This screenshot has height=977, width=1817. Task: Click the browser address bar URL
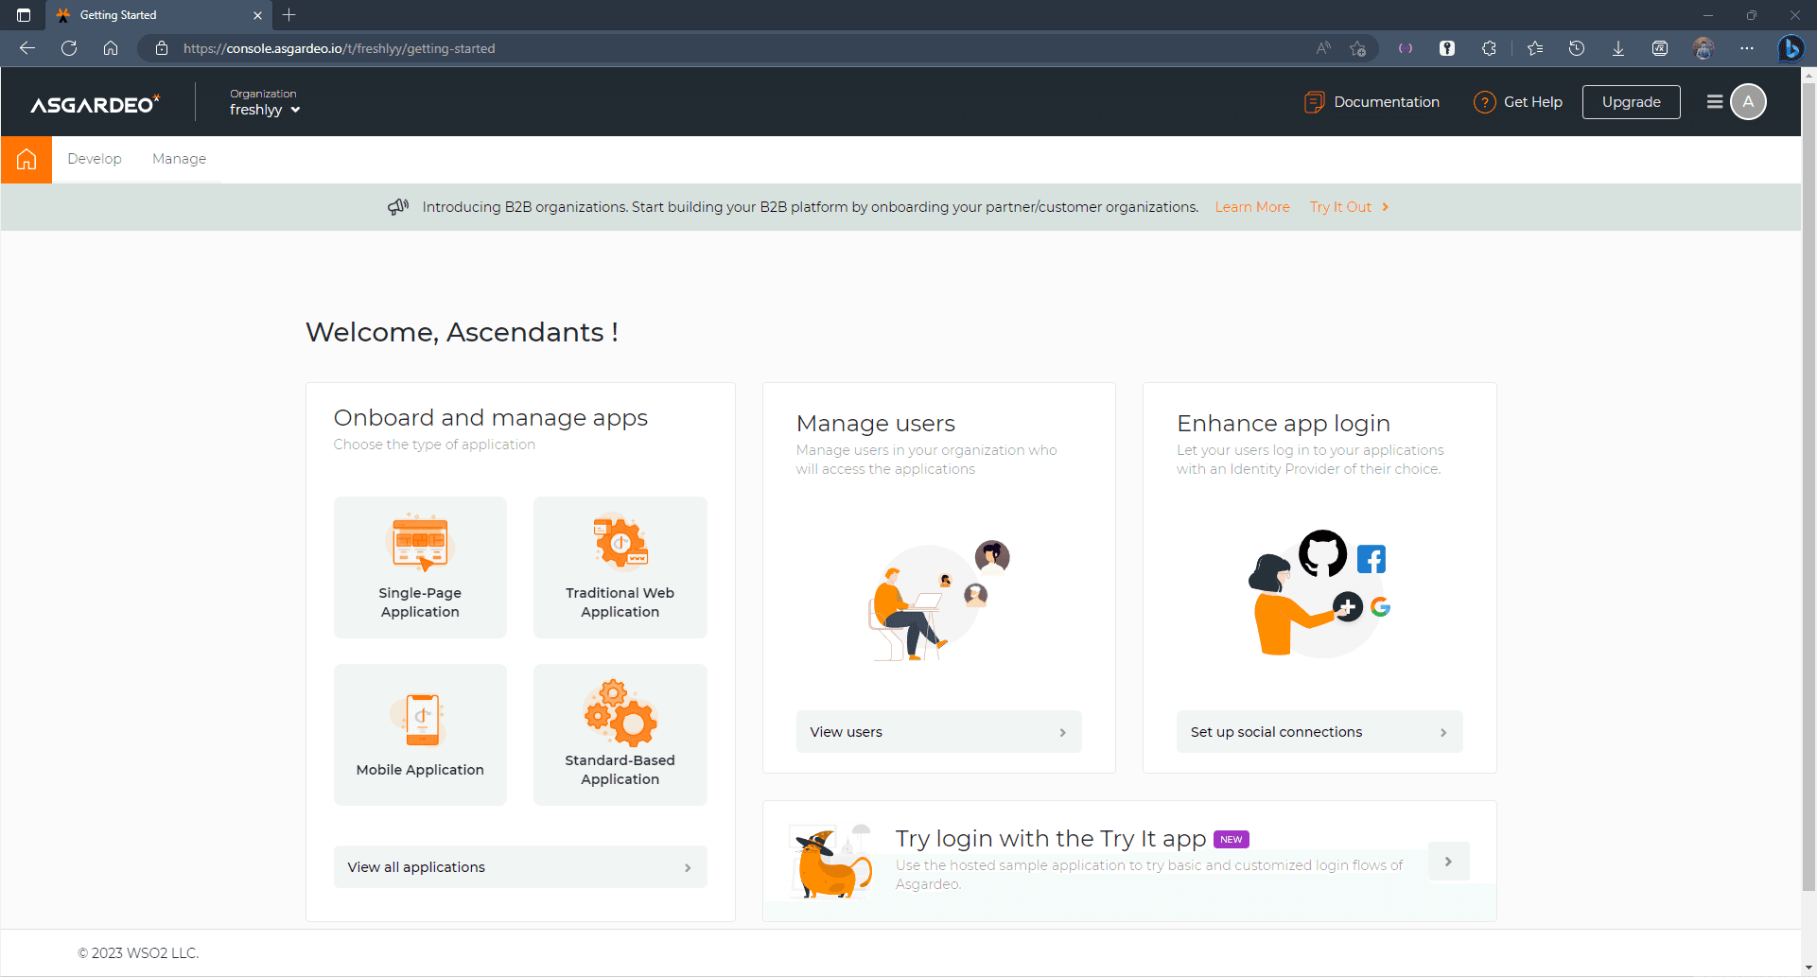339,48
